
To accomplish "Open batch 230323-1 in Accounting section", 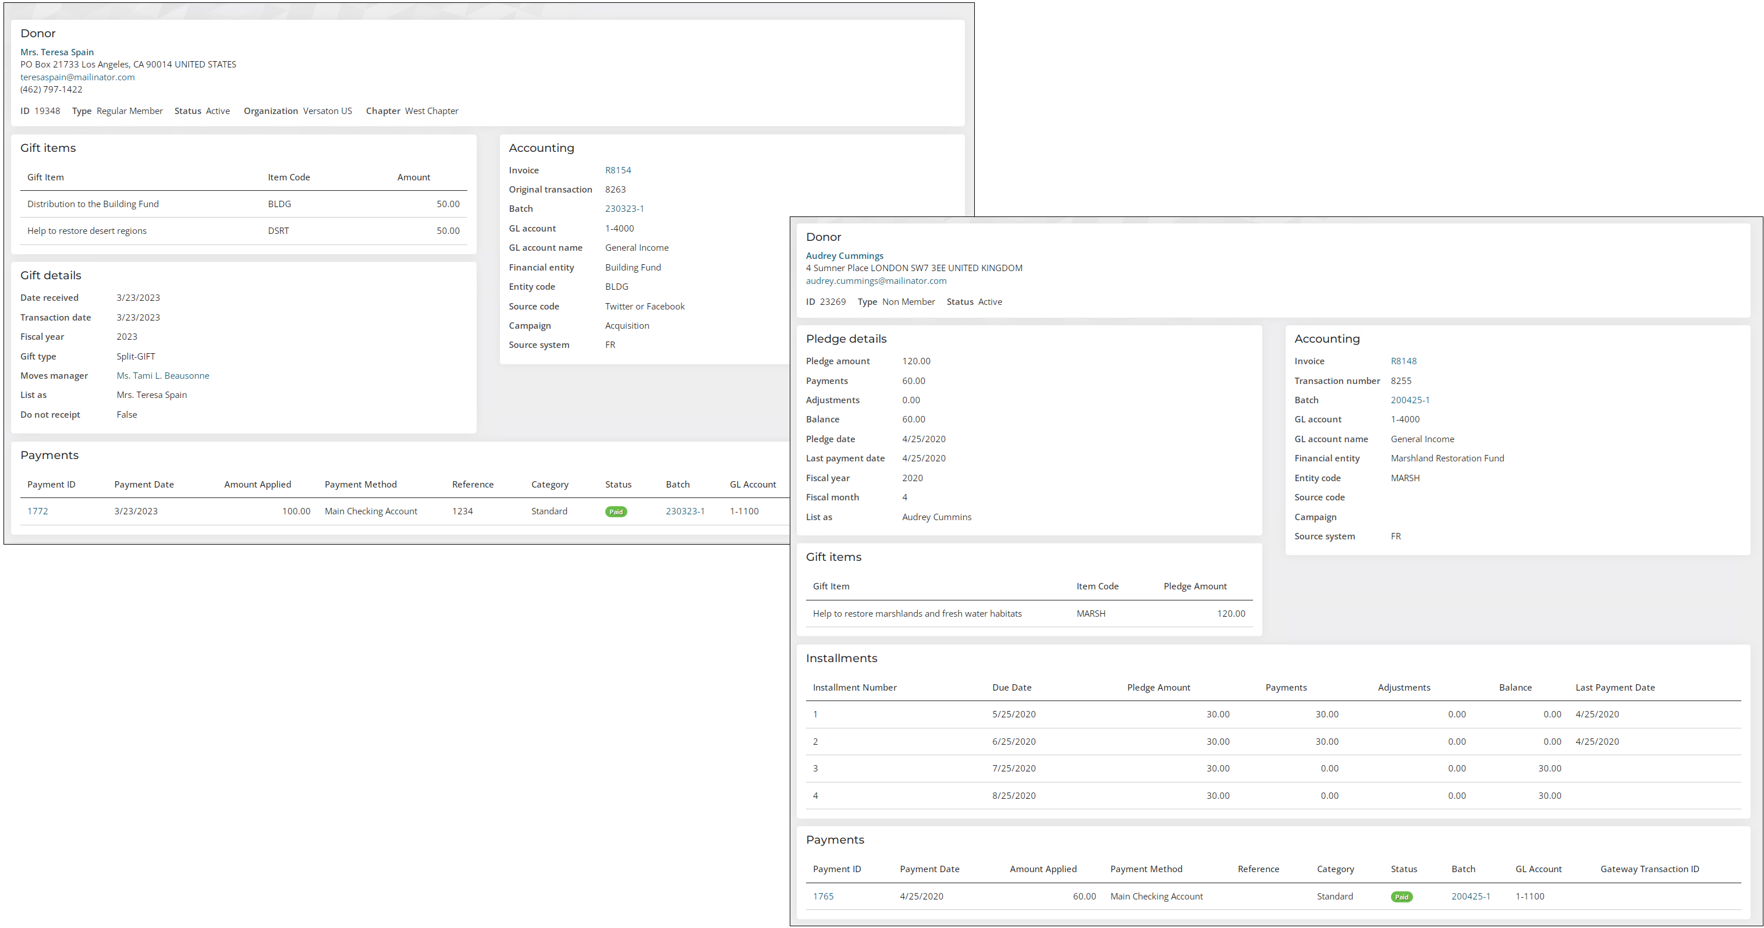I will 624,209.
